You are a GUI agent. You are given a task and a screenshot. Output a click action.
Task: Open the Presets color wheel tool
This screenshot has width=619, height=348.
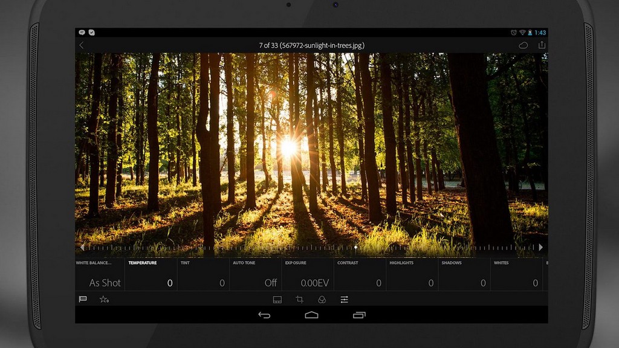coord(321,299)
